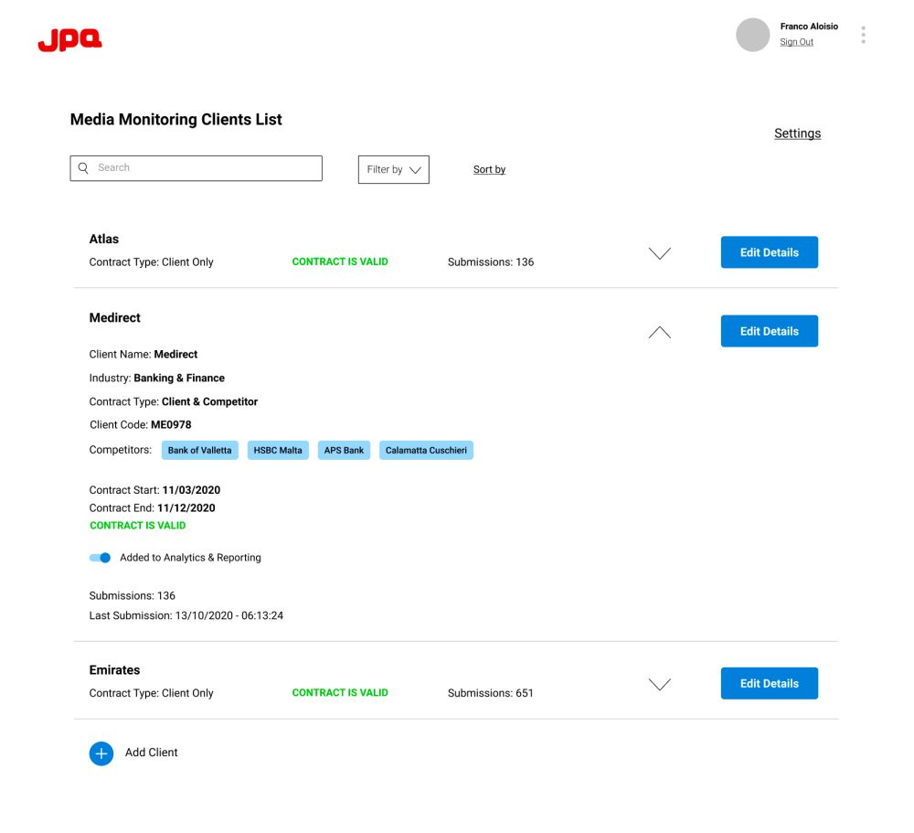Screen dimensions: 914x833
Task: Click Emirates' CONTRACT IS VALID status
Action: 340,693
